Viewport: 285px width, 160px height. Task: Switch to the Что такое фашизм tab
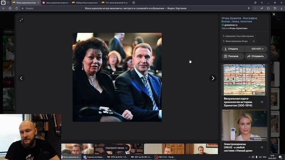[x=115, y=3]
